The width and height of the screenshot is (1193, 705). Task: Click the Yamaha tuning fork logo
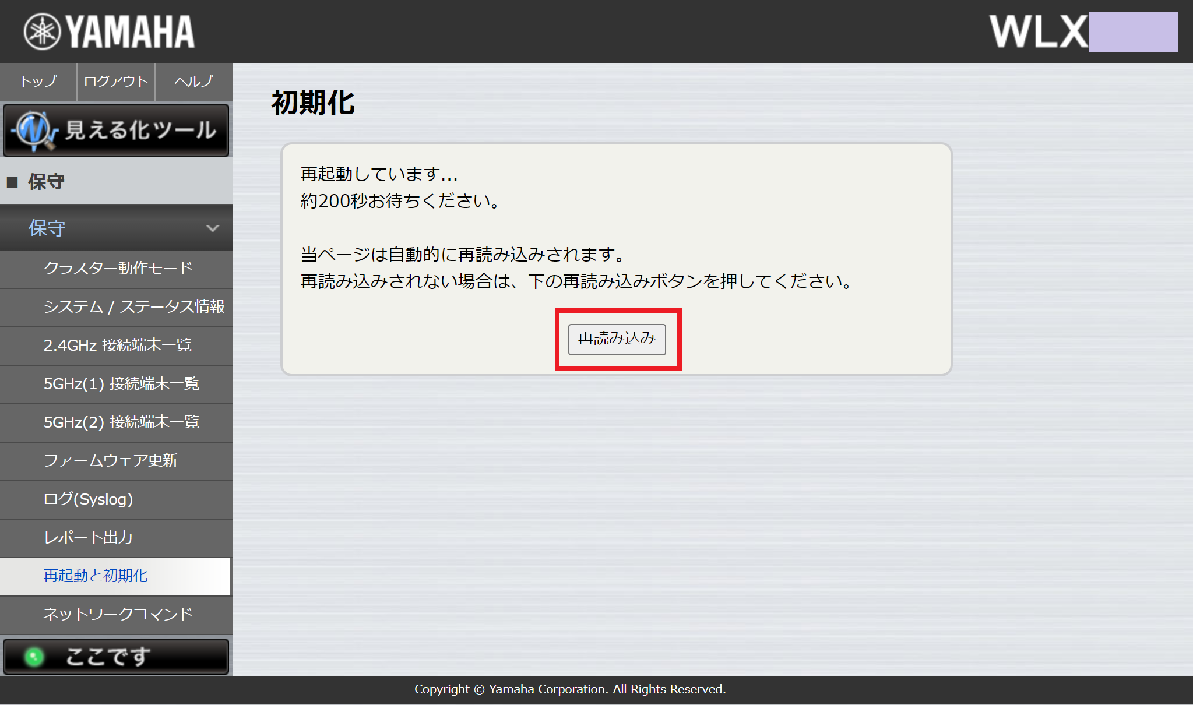pos(42,31)
